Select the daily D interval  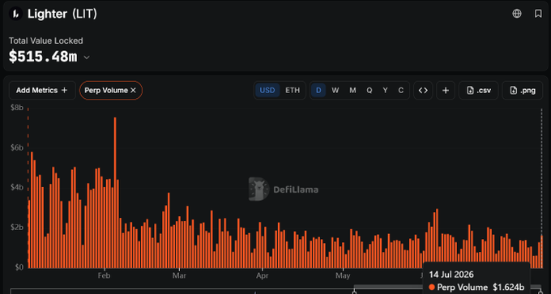tap(318, 90)
